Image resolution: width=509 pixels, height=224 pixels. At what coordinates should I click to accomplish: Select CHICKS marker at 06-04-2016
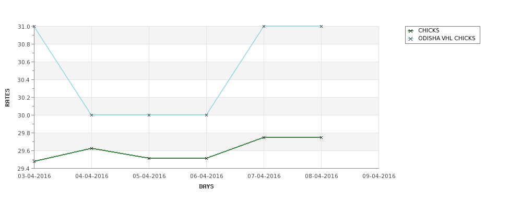pyautogui.click(x=206, y=158)
